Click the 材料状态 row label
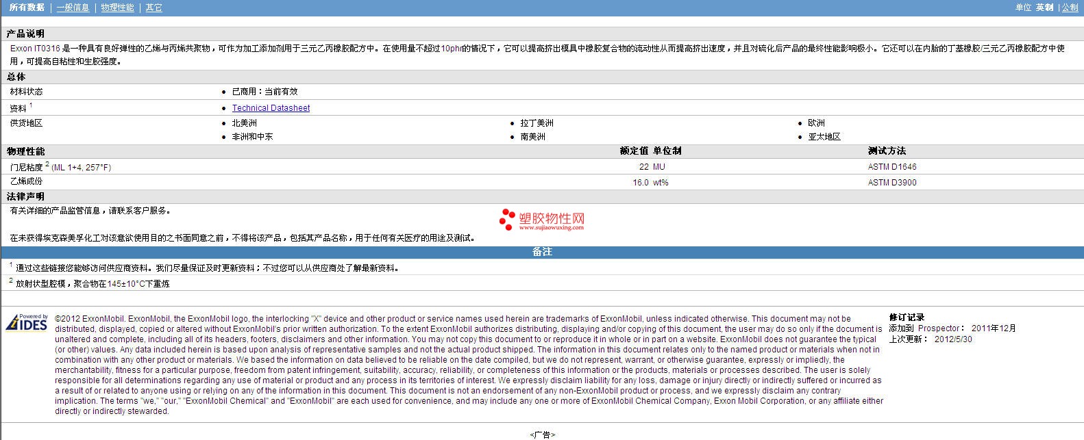Viewport: 1084px width, 440px height. pyautogui.click(x=26, y=92)
